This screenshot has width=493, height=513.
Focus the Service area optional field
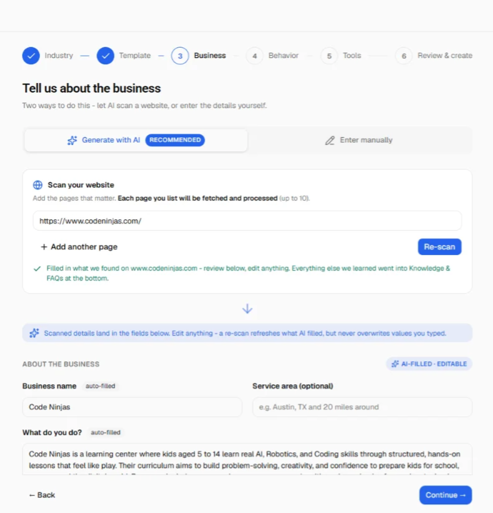tap(362, 407)
